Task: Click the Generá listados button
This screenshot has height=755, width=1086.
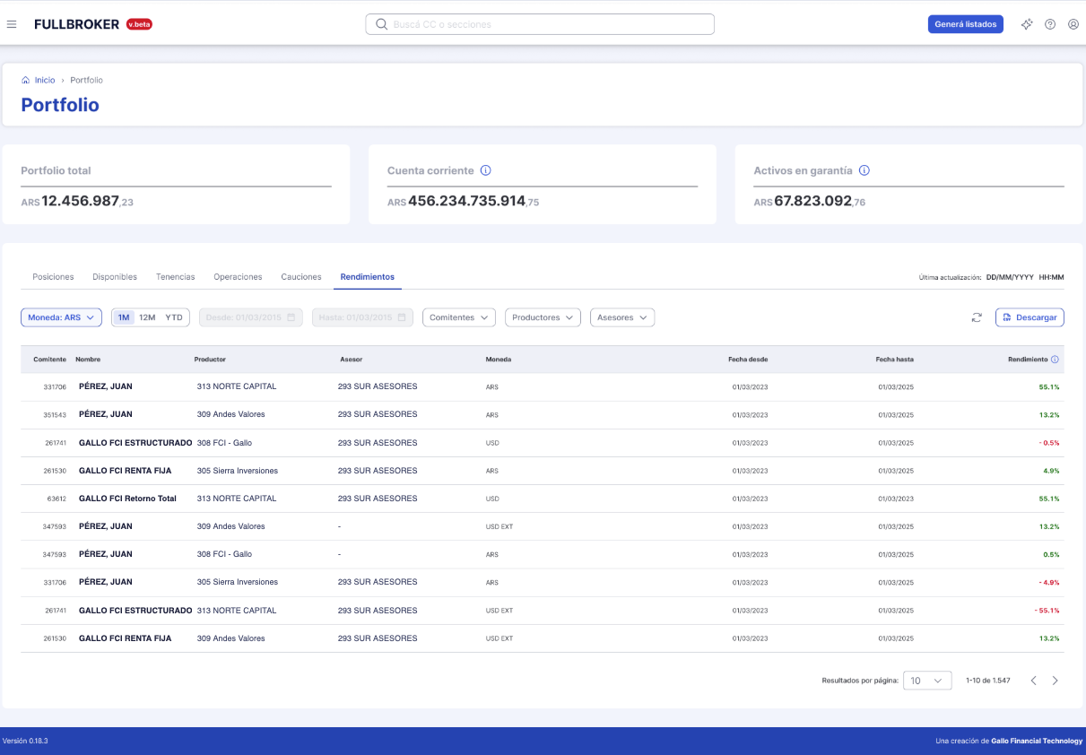Action: point(965,24)
